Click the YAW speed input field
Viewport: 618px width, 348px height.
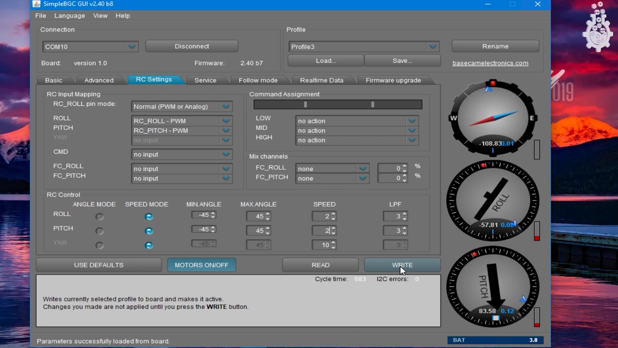[x=321, y=245]
